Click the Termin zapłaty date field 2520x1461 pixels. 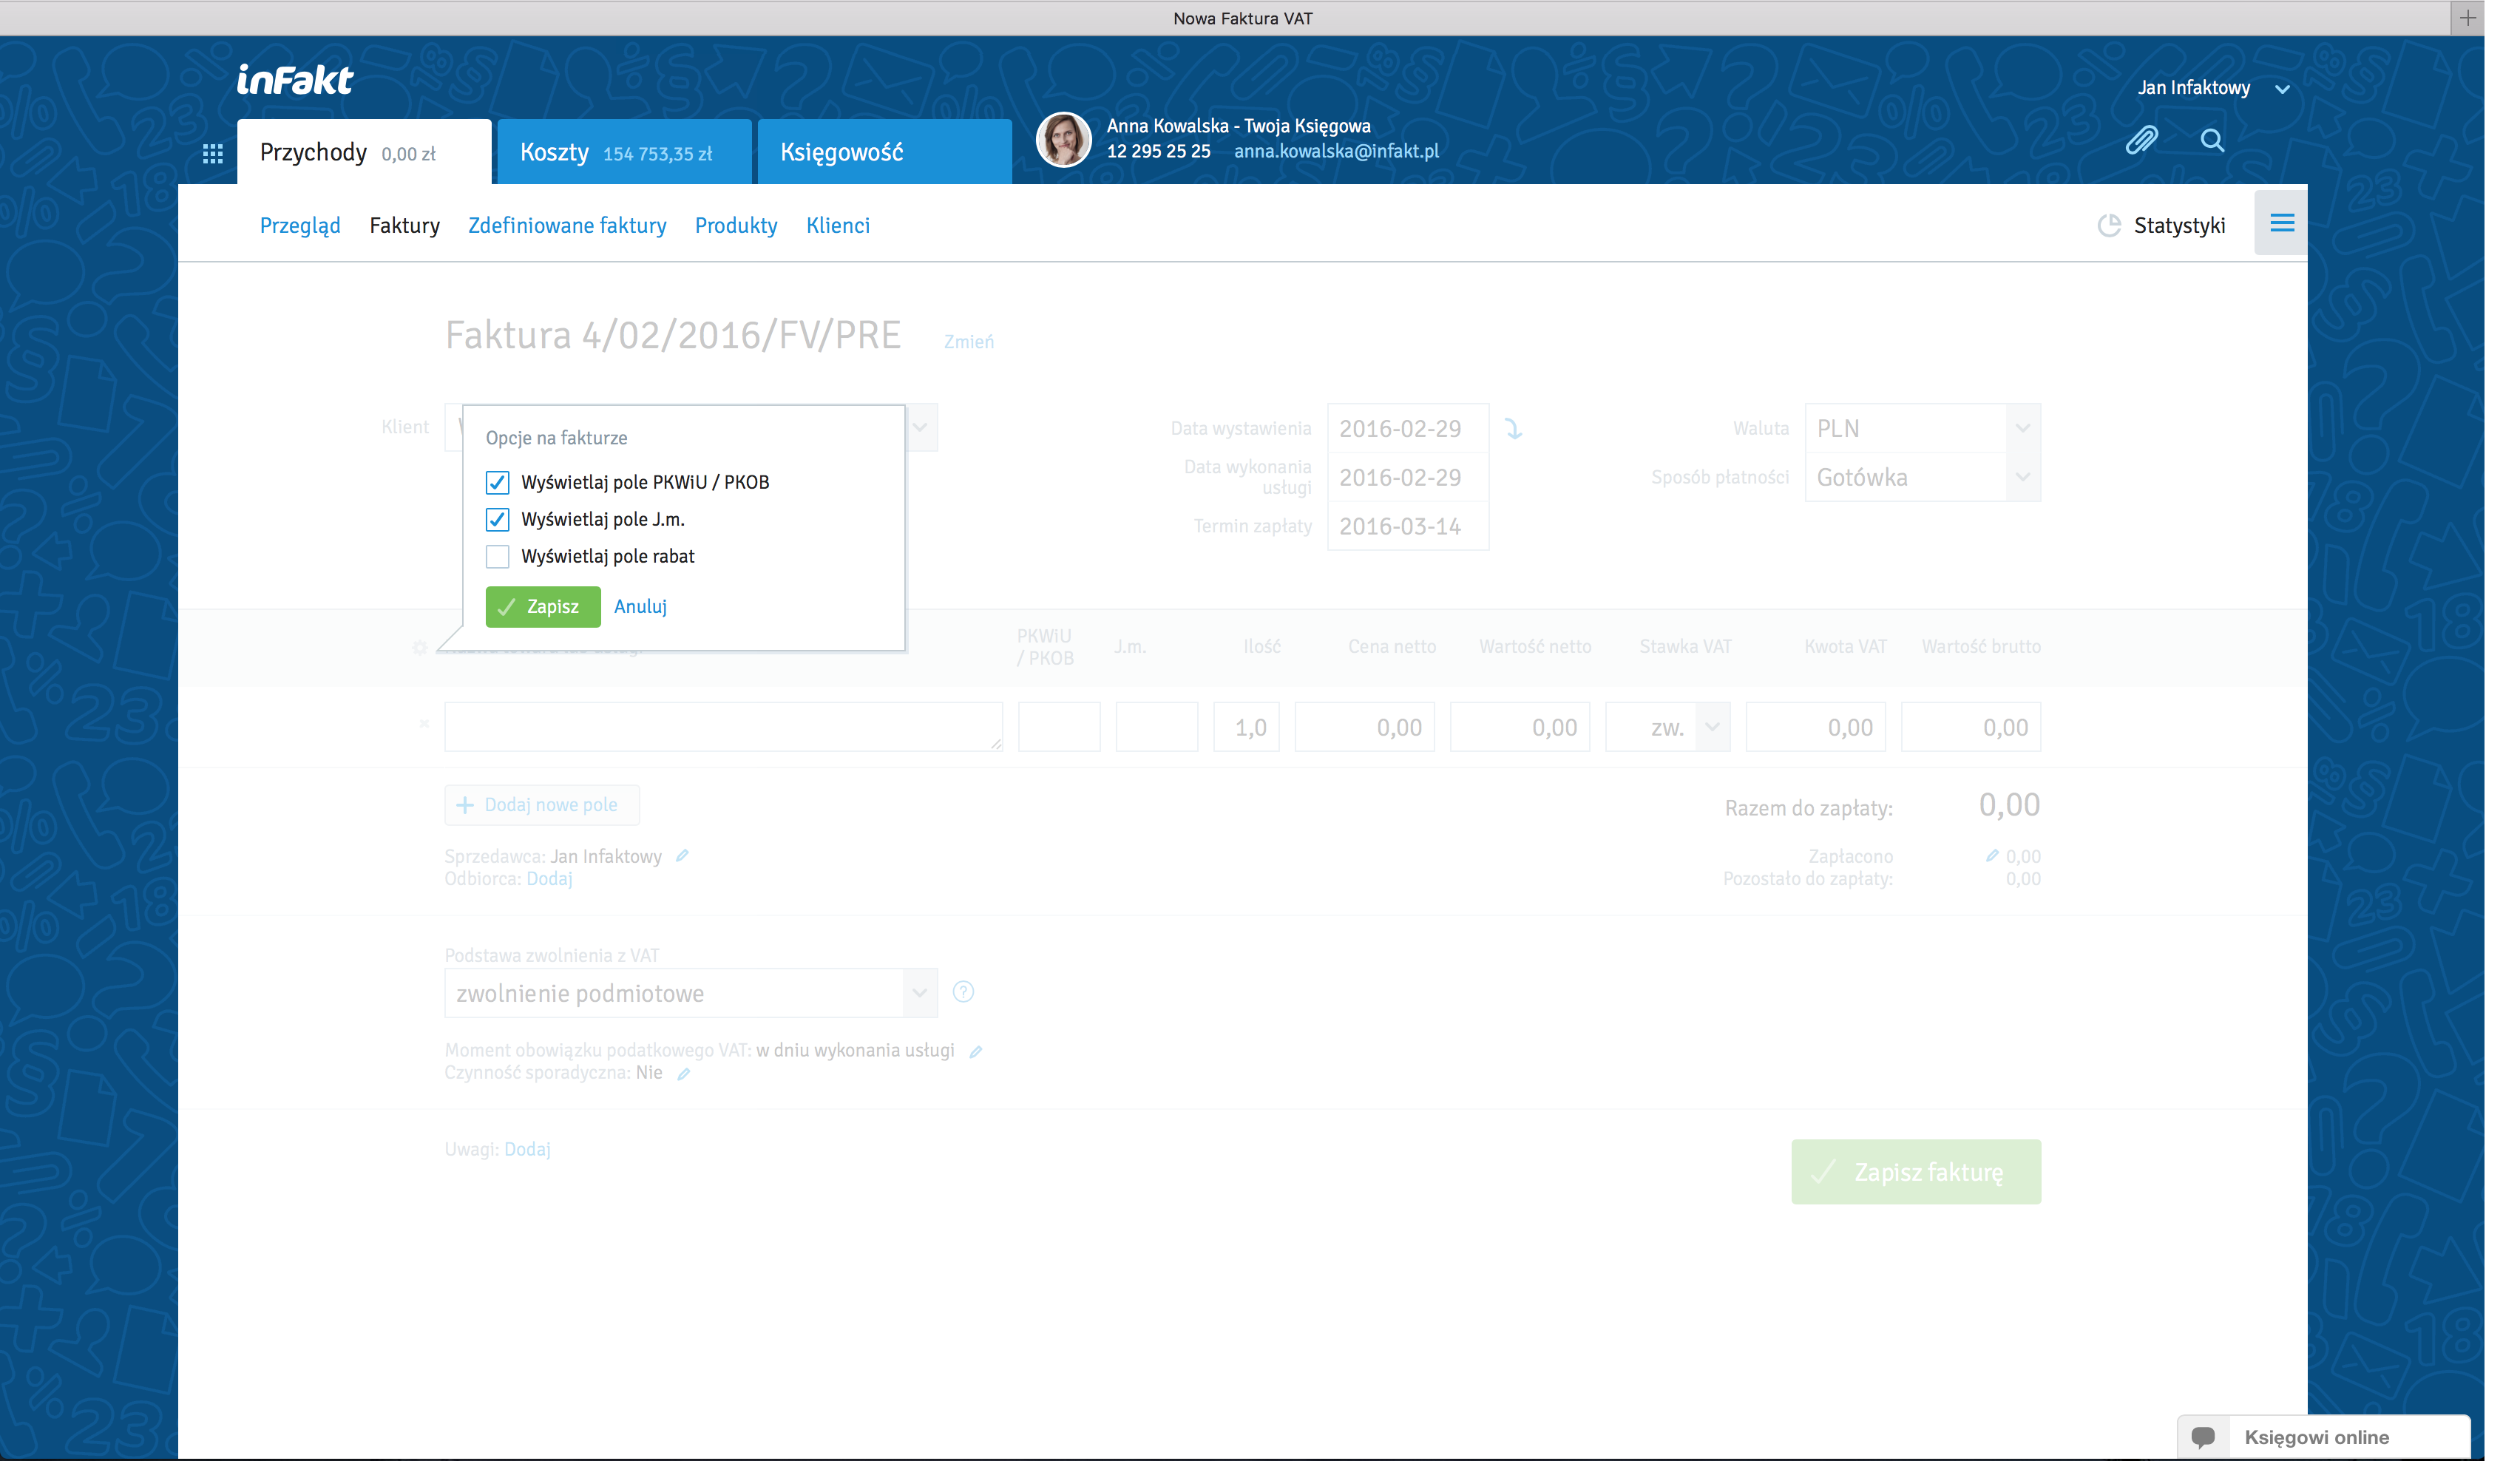click(1407, 526)
